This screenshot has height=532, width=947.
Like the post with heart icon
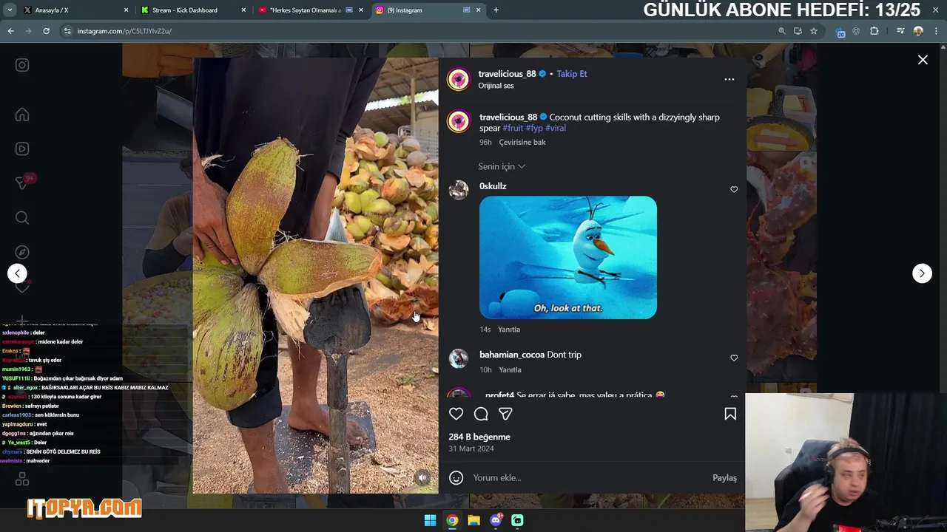(x=456, y=414)
